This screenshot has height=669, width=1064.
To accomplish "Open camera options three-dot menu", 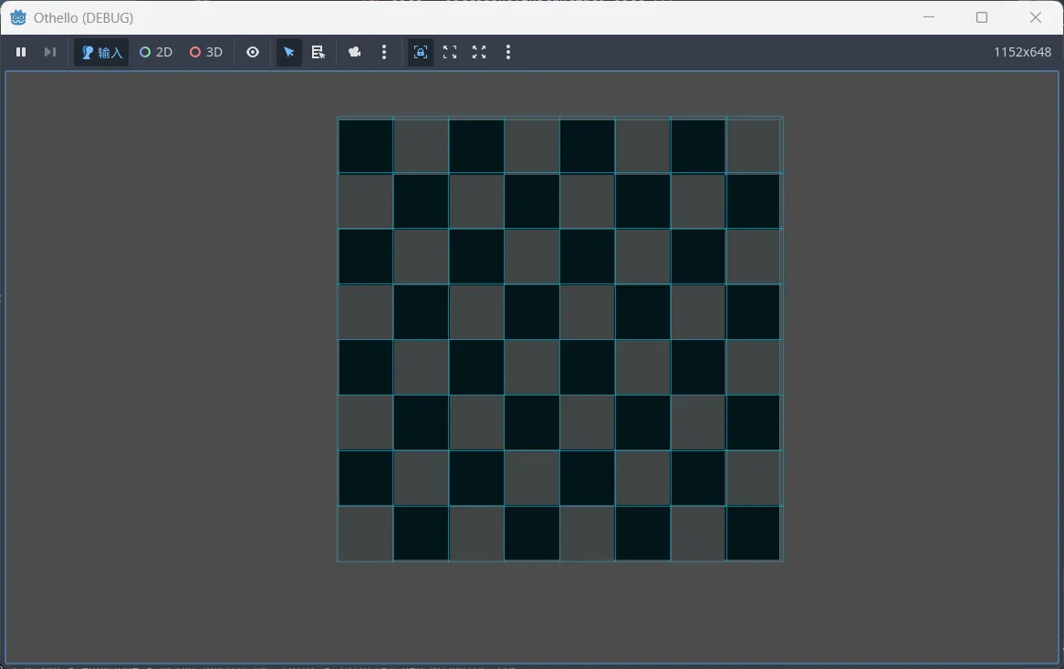I will [x=384, y=53].
